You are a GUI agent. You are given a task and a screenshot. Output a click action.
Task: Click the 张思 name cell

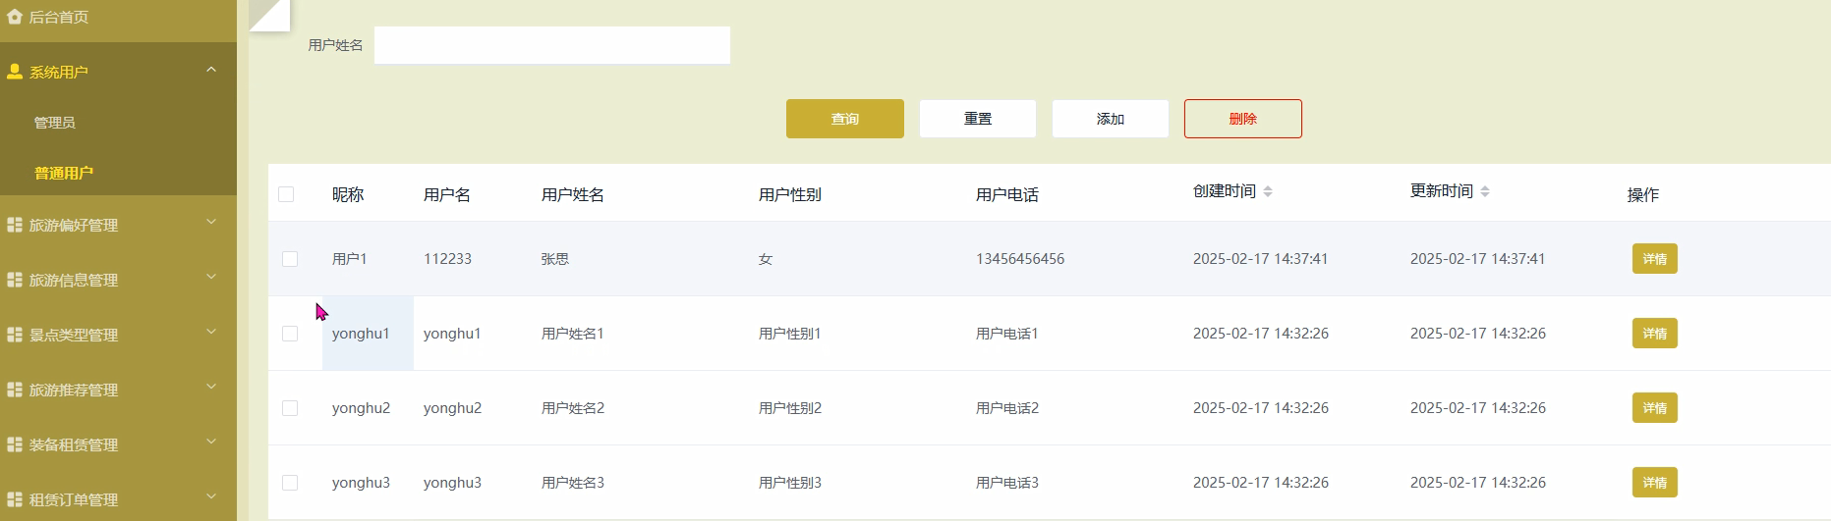(555, 259)
